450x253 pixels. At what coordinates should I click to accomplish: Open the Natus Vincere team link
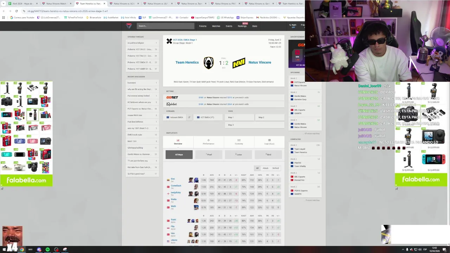[260, 63]
